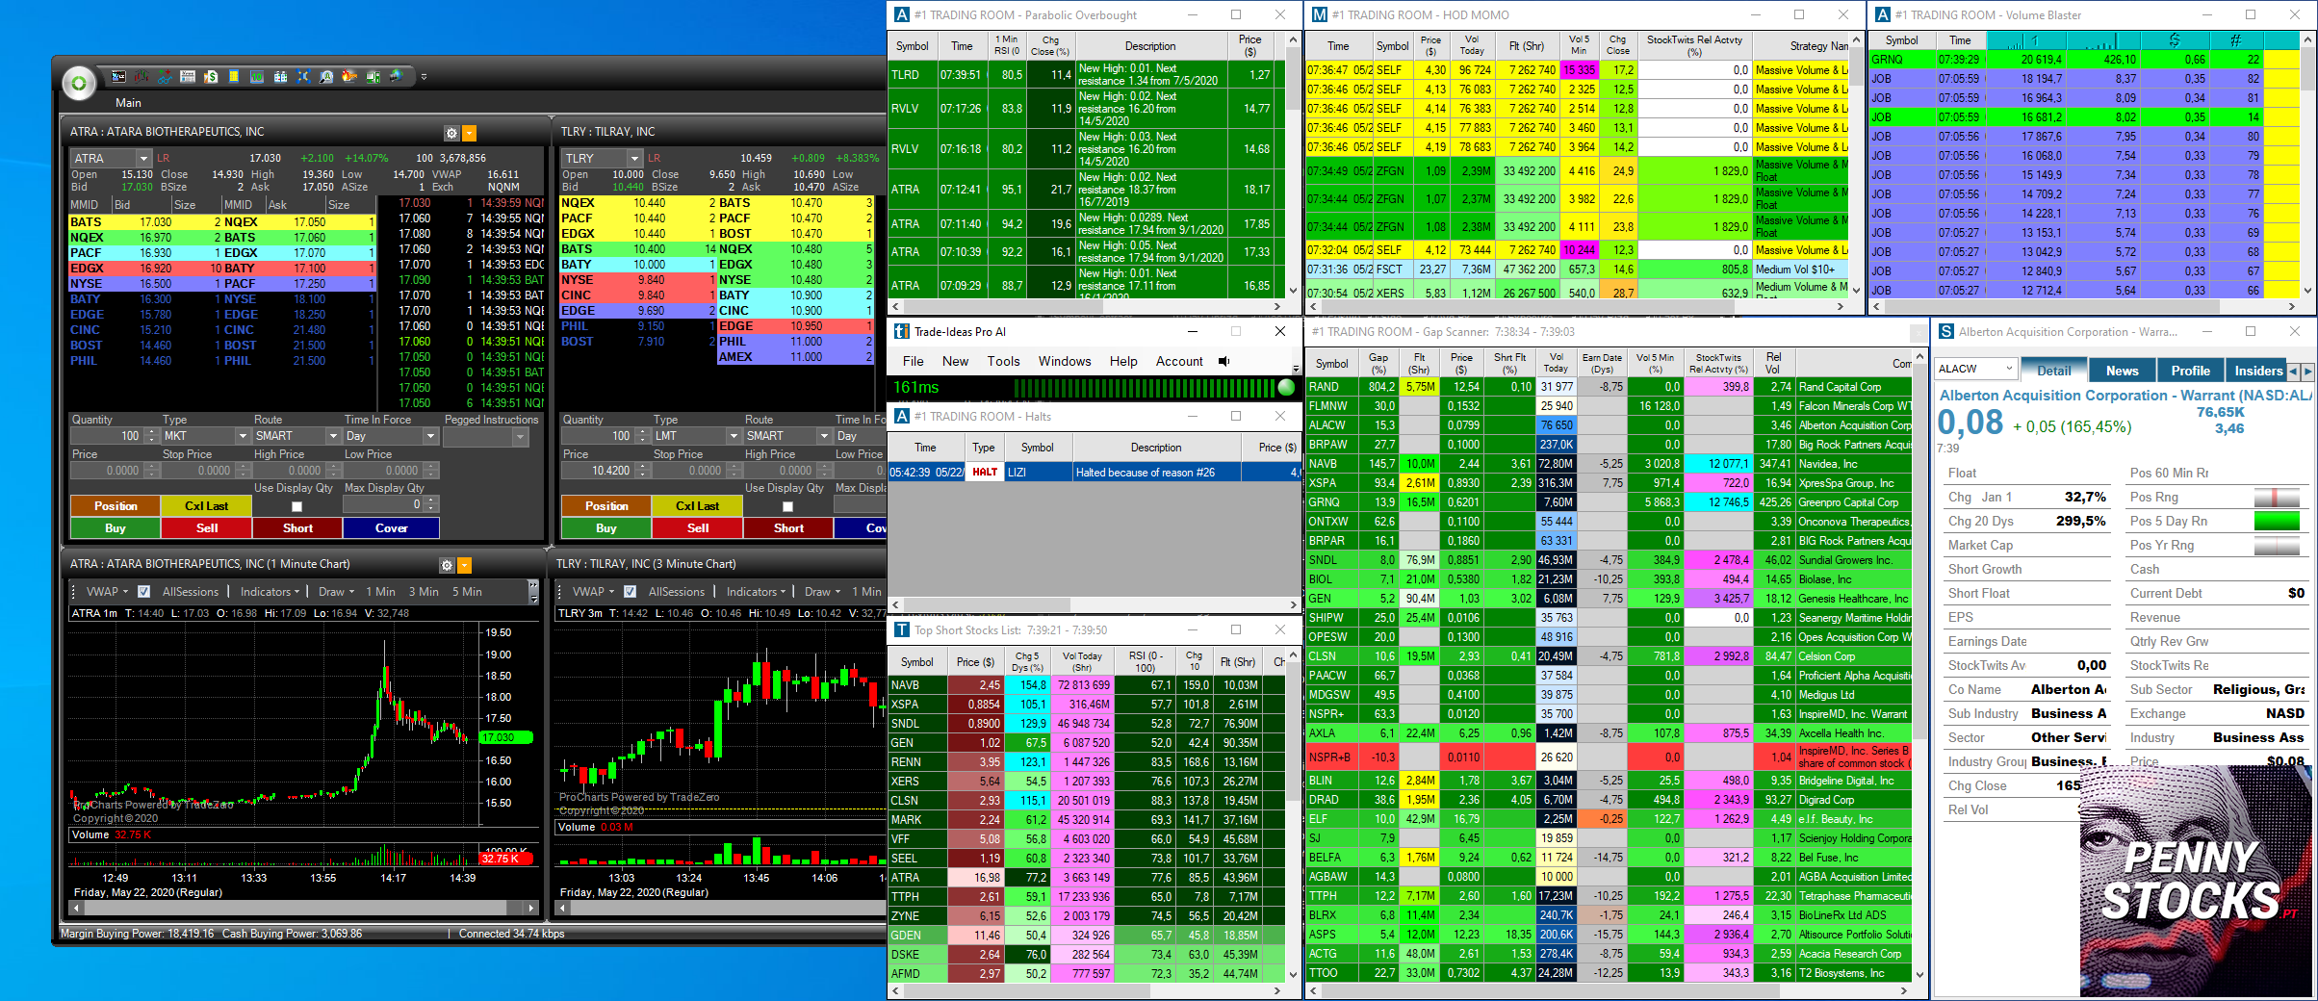Click the TLRY Price field showing 10.4200
Viewport: 2318px width, 1001px height.
[x=597, y=471]
